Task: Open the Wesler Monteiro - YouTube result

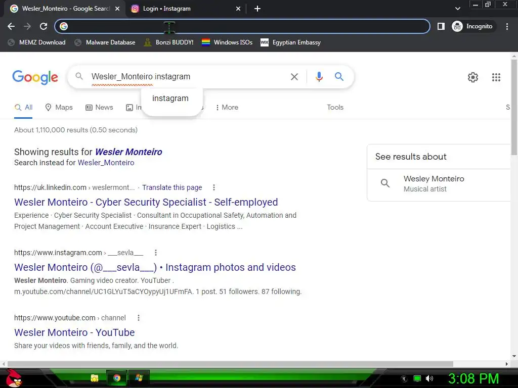Action: pyautogui.click(x=74, y=332)
